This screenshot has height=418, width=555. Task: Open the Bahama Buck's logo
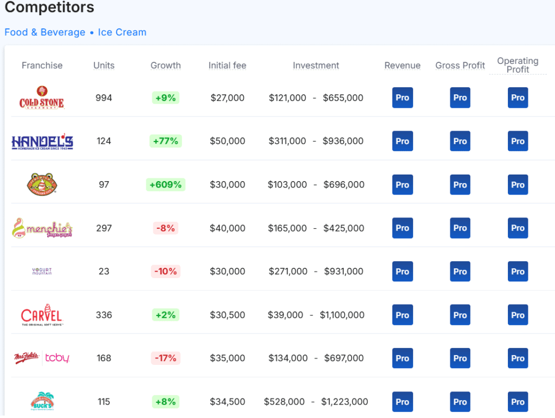click(x=42, y=401)
